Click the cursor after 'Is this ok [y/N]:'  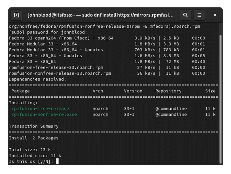click(x=57, y=161)
